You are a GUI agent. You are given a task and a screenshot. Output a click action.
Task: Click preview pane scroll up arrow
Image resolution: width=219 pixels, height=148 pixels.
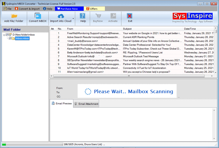click(x=214, y=110)
